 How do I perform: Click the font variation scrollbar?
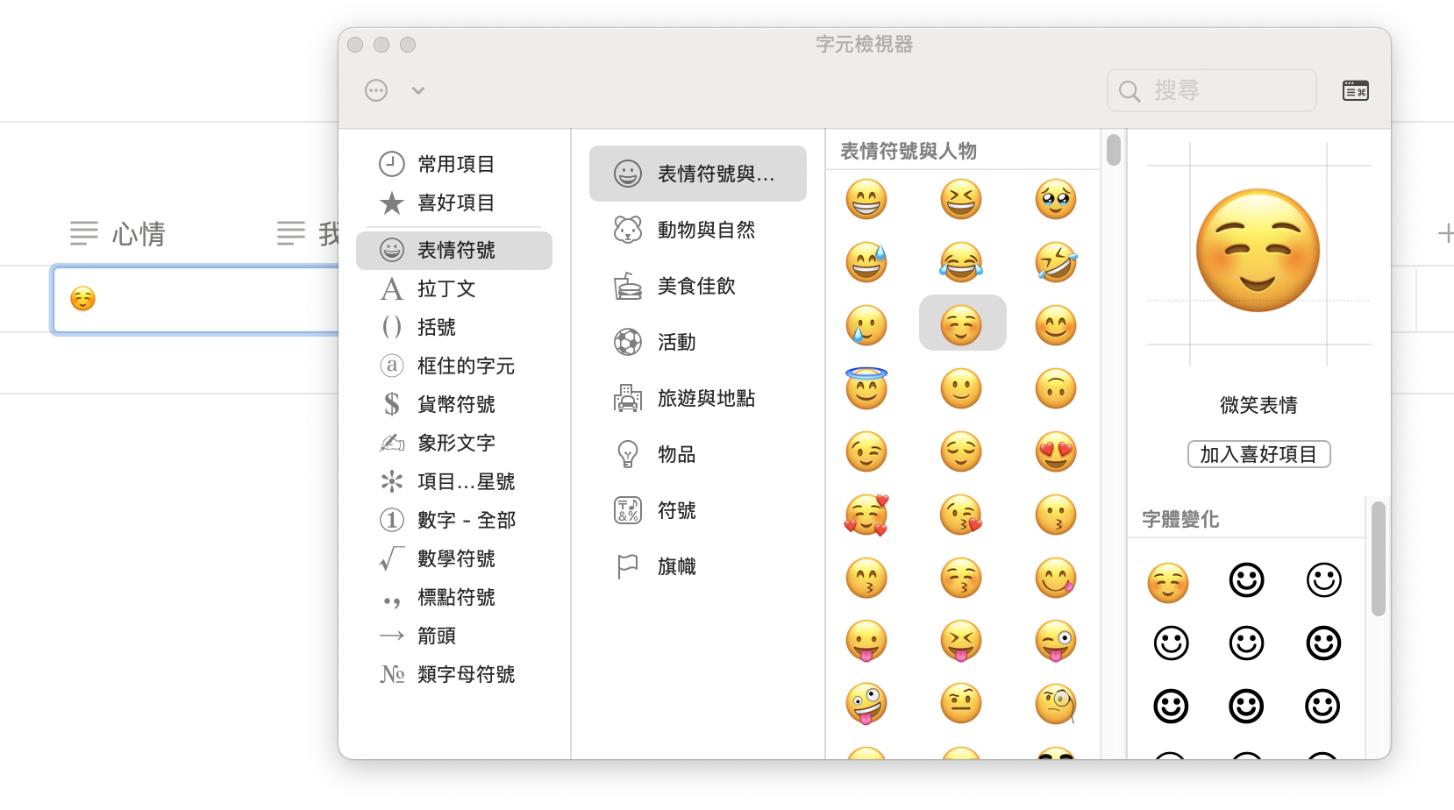(x=1379, y=558)
